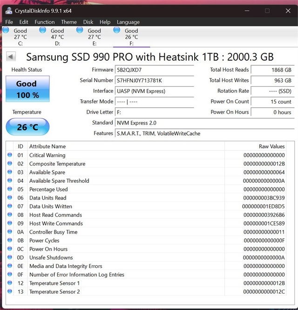Screen dimensions: 298x310
Task: Open the Theme menu
Action: click(x=69, y=22)
